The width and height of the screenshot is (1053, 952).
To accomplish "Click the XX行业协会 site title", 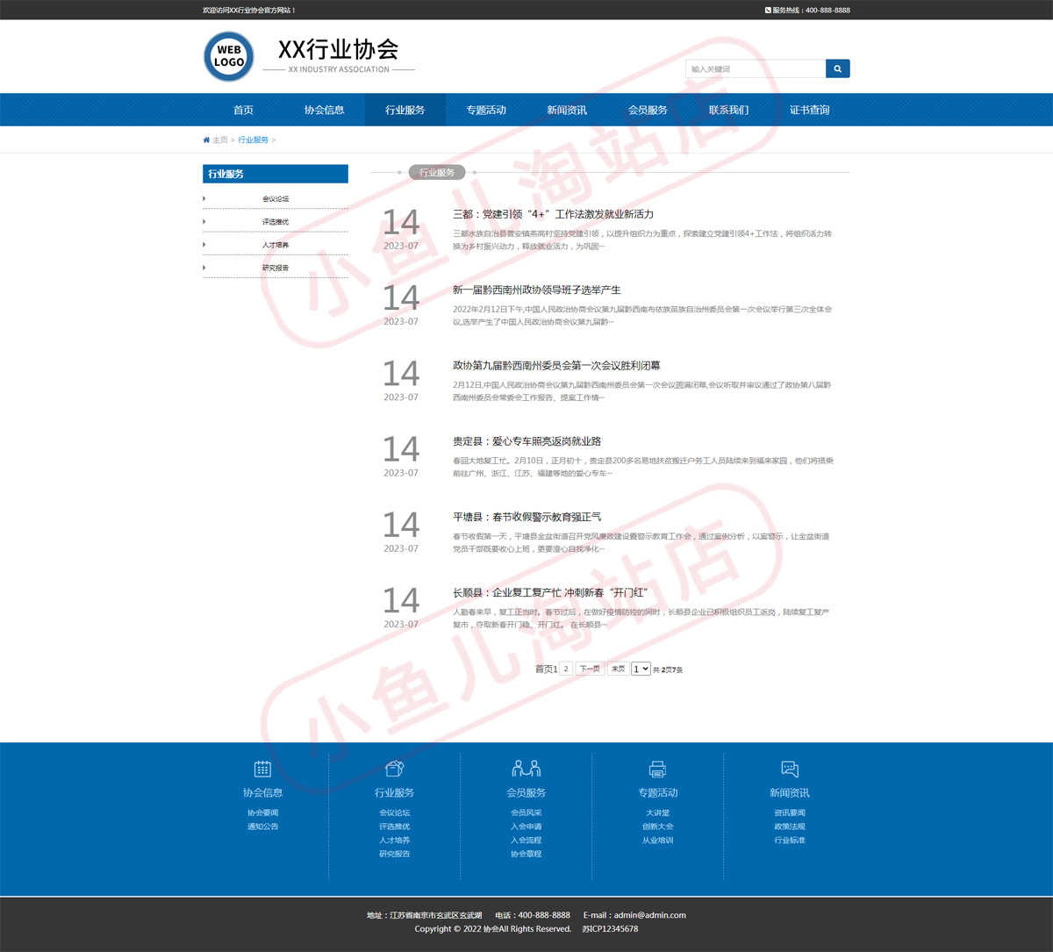I will [339, 49].
